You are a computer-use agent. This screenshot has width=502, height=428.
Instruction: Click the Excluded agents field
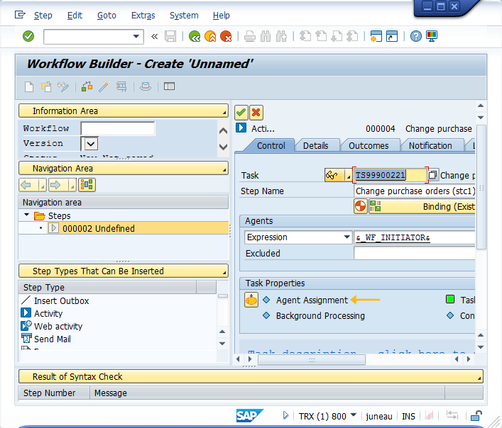click(x=415, y=253)
